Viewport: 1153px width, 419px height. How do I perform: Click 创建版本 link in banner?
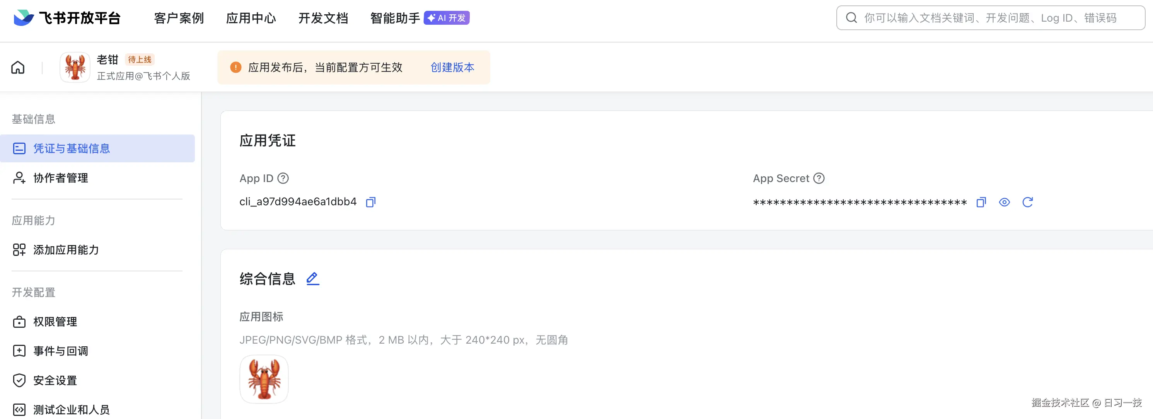pyautogui.click(x=452, y=67)
